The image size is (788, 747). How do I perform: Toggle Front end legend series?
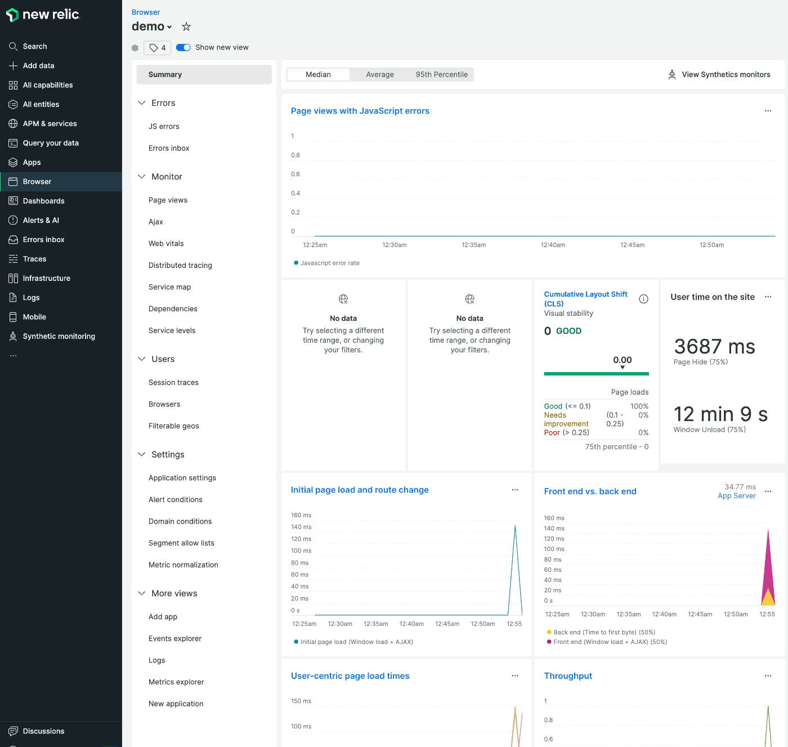[x=607, y=642]
